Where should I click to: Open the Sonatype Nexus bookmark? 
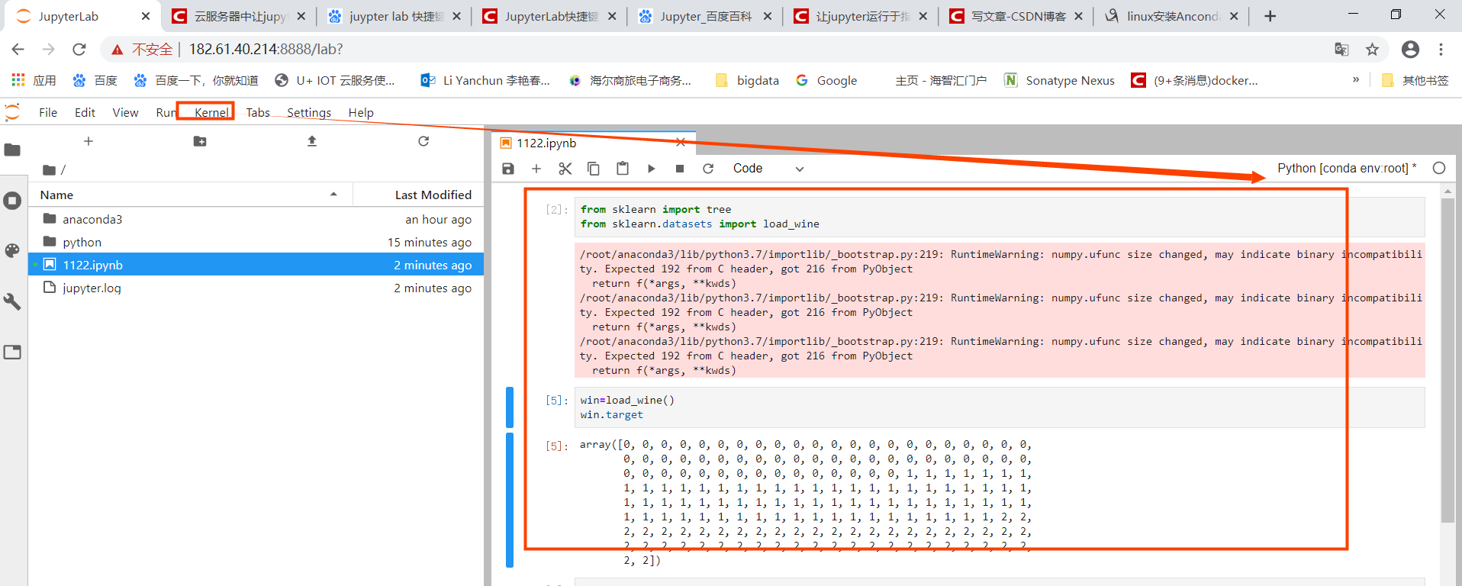[x=1059, y=80]
